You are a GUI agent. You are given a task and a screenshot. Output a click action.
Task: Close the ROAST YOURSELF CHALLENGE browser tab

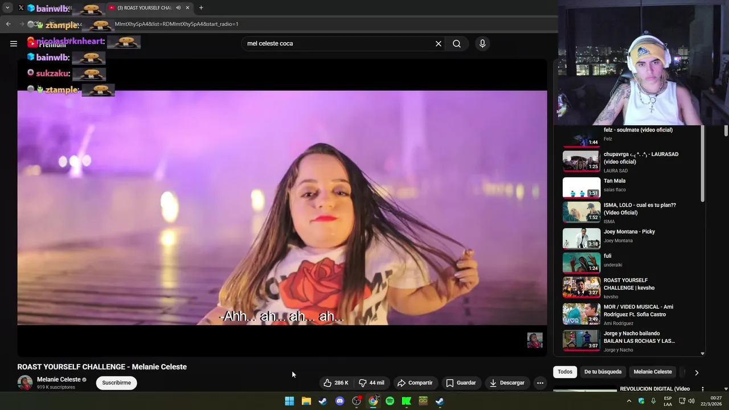[x=187, y=7]
